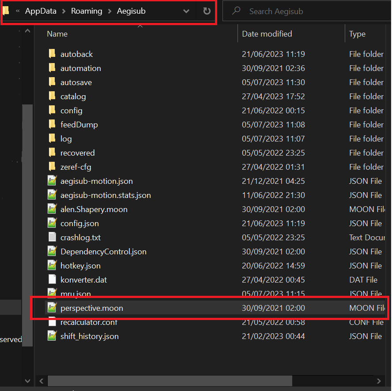Click the alen.Shapery.moon file icon
Viewport: 392px width, 391px height.
(x=53, y=209)
